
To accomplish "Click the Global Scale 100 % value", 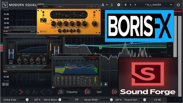I will coord(37,100).
